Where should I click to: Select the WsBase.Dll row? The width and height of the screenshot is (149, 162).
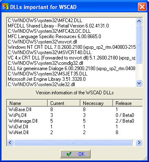coord(75,110)
